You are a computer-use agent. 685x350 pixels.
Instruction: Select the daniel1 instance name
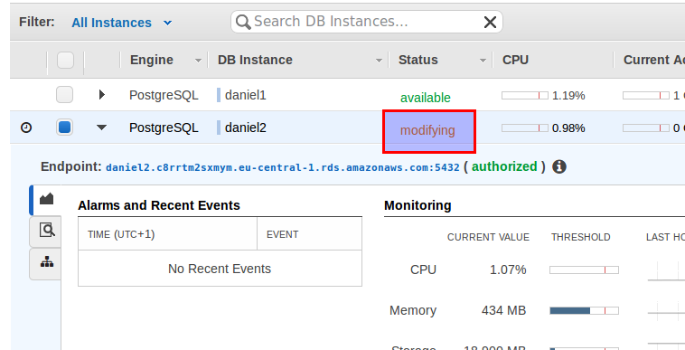pyautogui.click(x=246, y=95)
